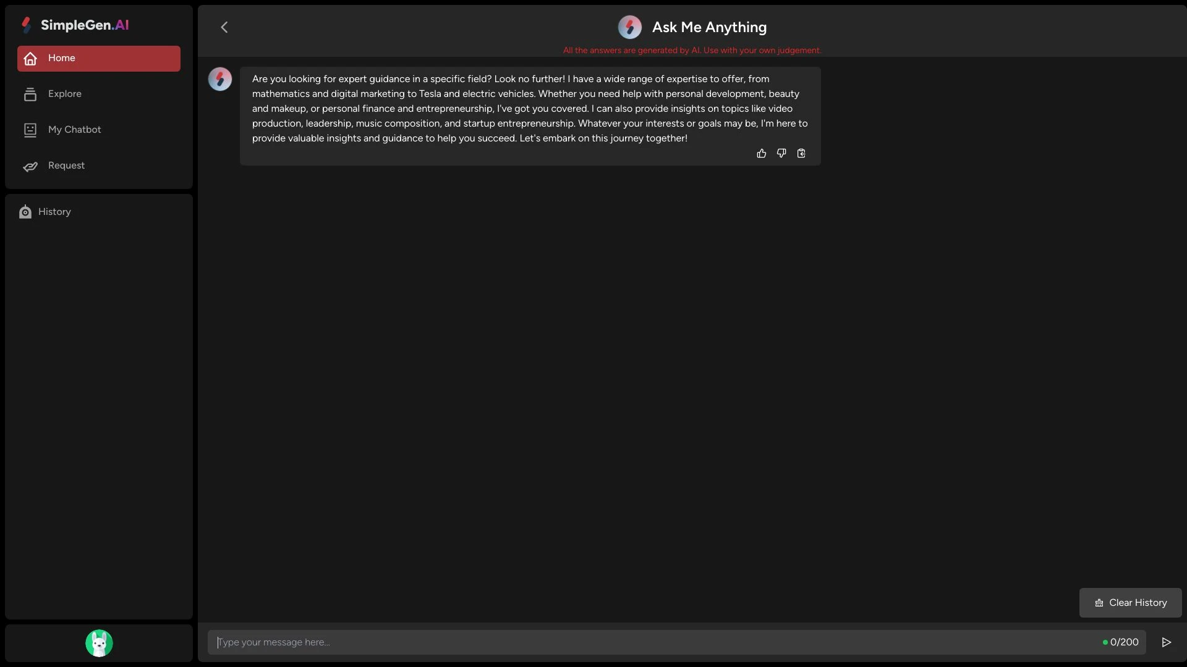Copy the chatbot response with the copy icon
The image size is (1187, 667).
[801, 153]
